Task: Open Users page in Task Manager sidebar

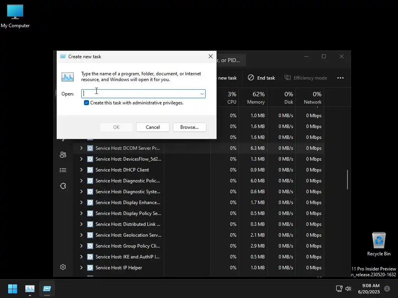Action: [x=63, y=154]
